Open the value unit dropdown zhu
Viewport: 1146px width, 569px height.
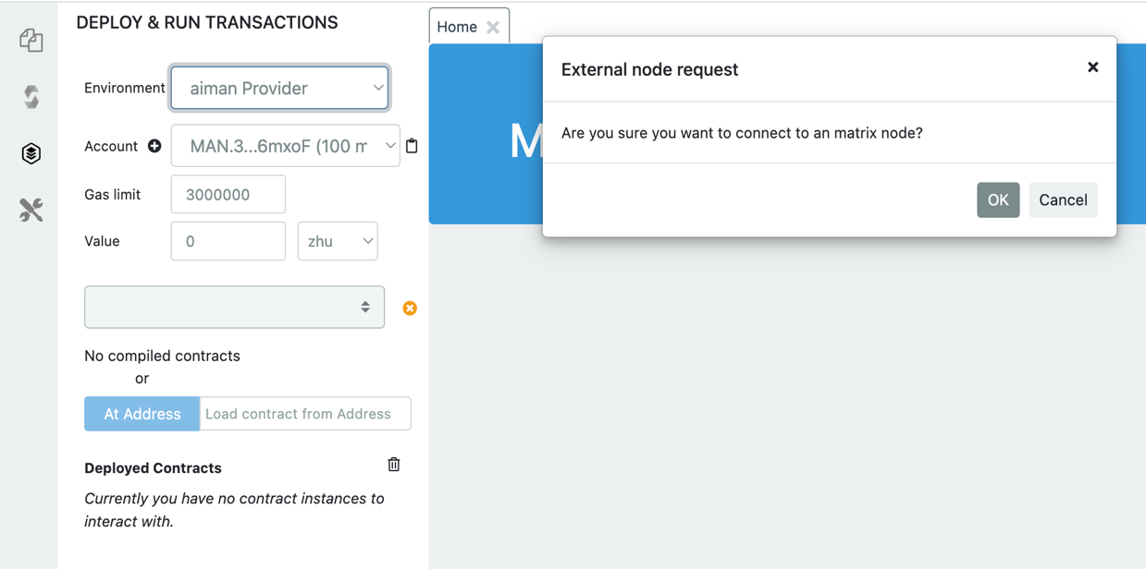[338, 241]
